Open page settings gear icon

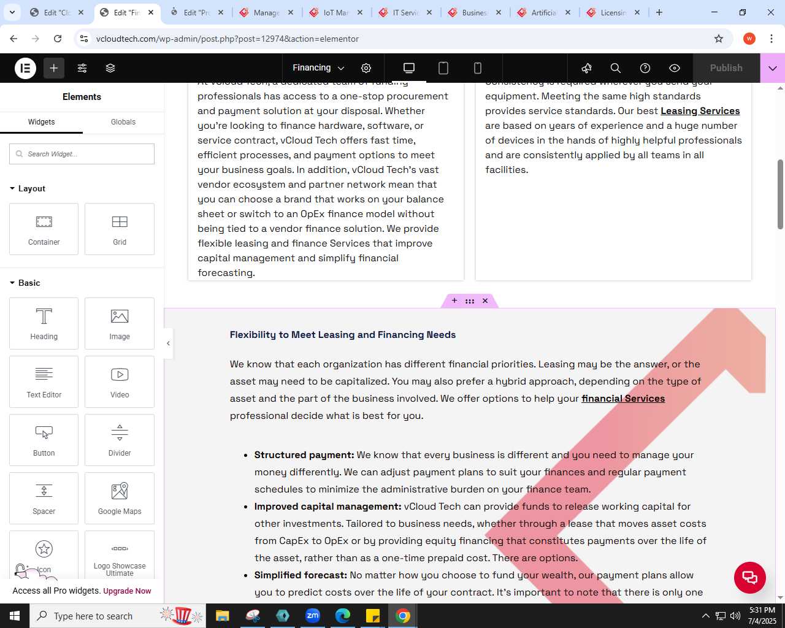(x=366, y=68)
